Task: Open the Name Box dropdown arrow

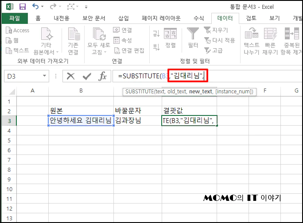Action: click(45, 76)
